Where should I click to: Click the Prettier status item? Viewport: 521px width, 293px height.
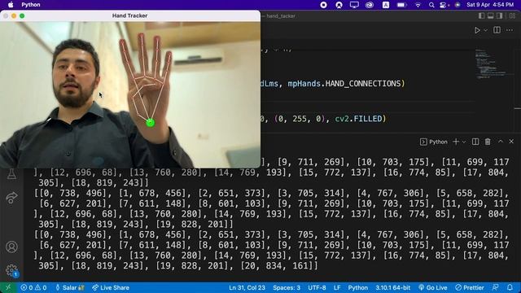pyautogui.click(x=470, y=287)
